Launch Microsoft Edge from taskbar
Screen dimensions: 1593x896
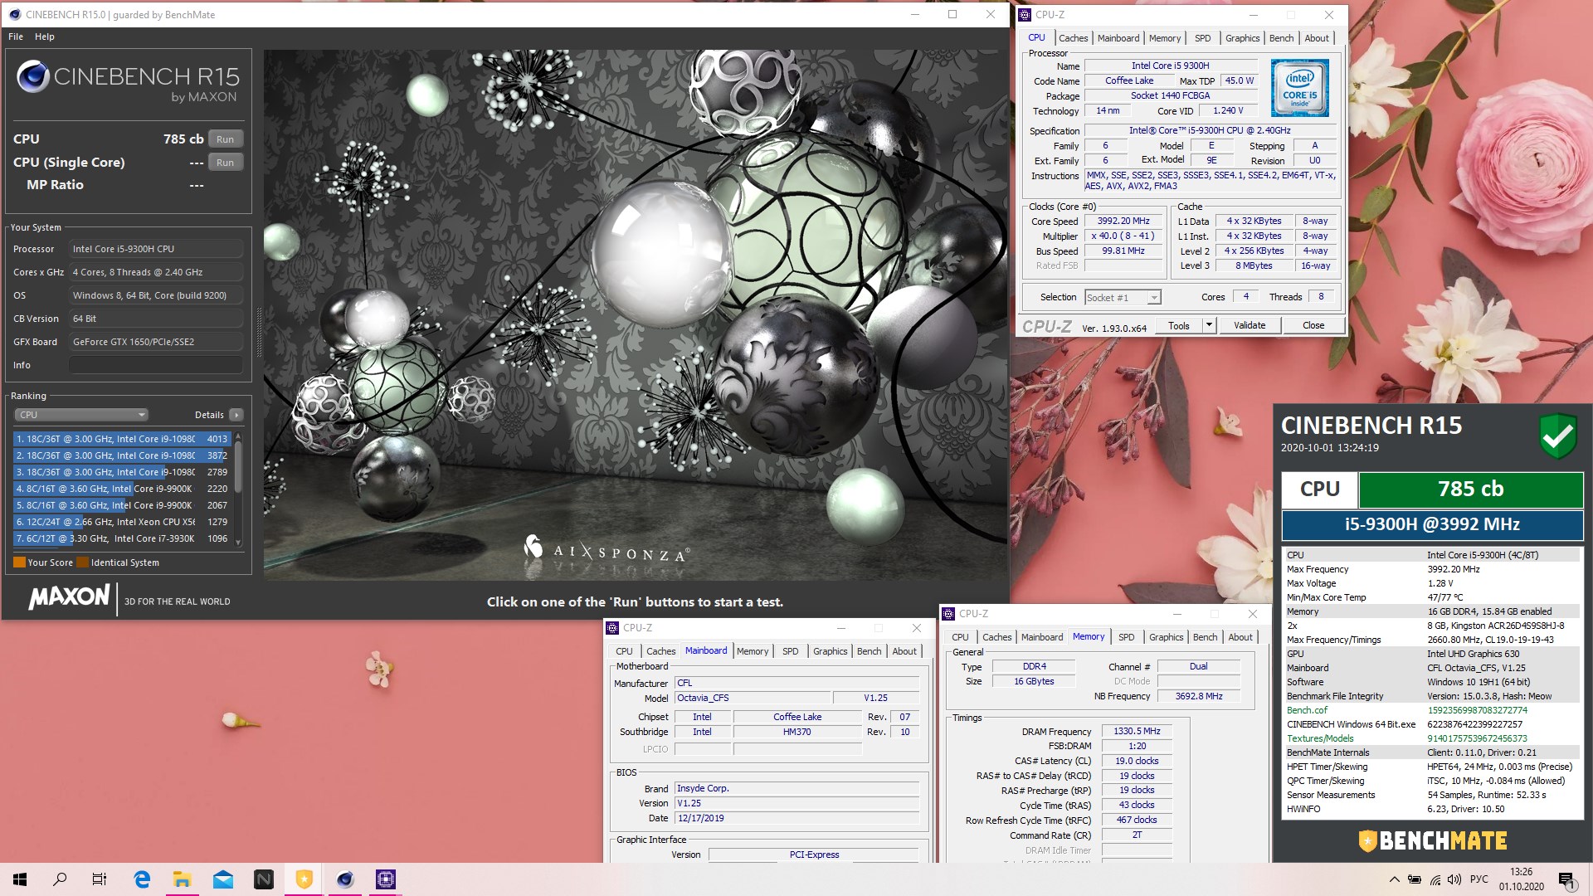coord(142,879)
